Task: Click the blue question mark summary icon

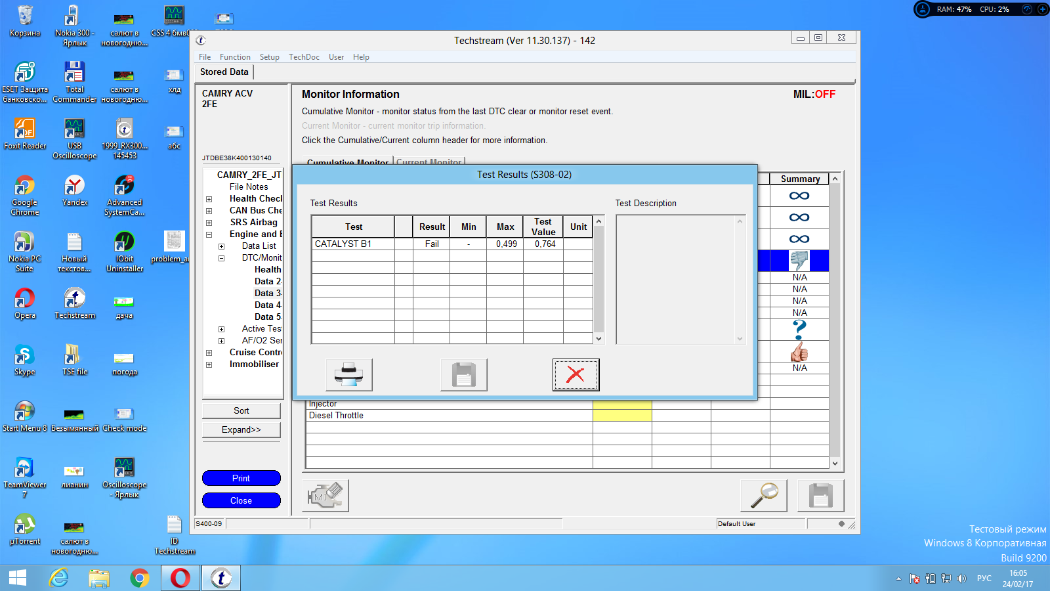Action: [x=799, y=329]
